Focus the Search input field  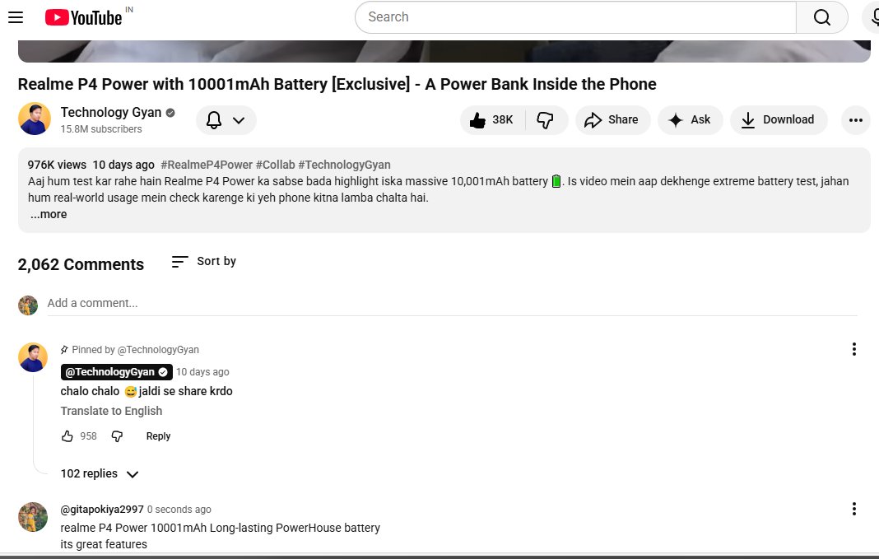coord(576,17)
